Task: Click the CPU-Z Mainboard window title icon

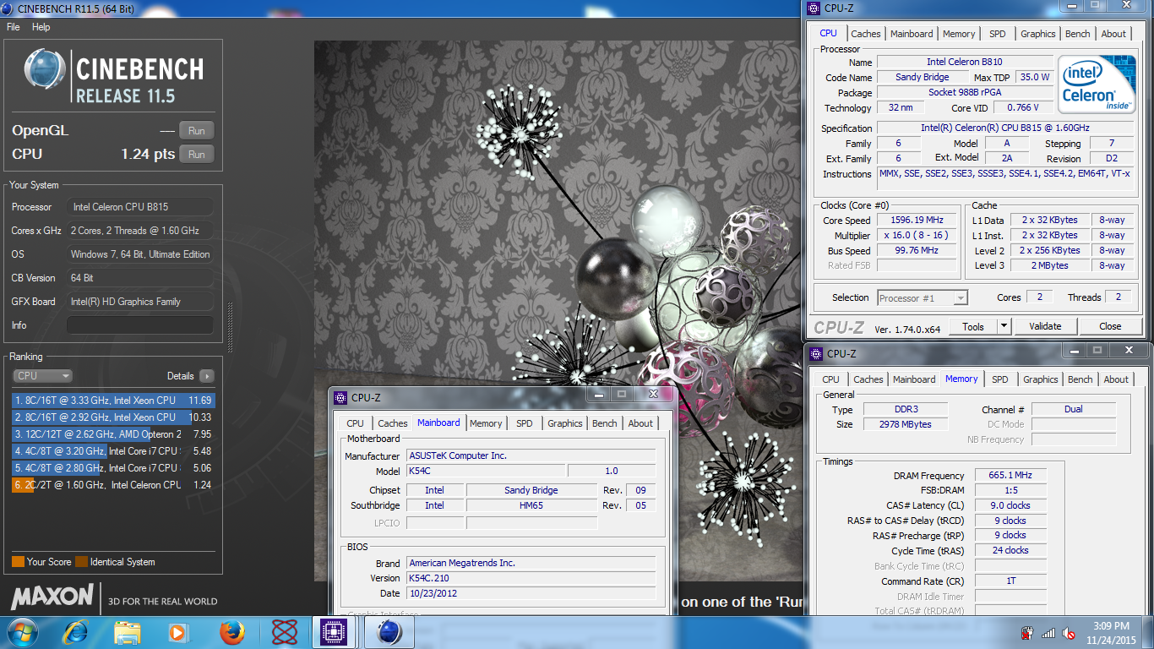Action: point(340,397)
